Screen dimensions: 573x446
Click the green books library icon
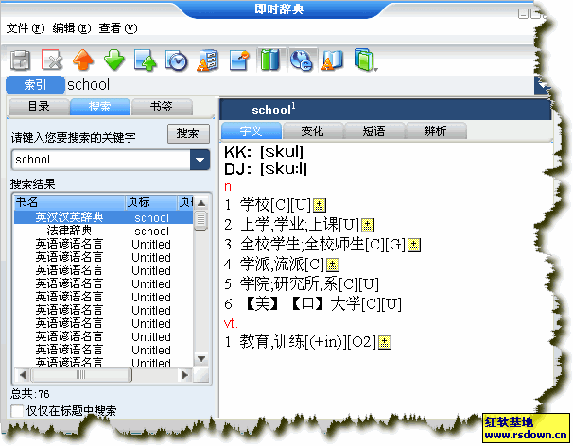click(270, 61)
